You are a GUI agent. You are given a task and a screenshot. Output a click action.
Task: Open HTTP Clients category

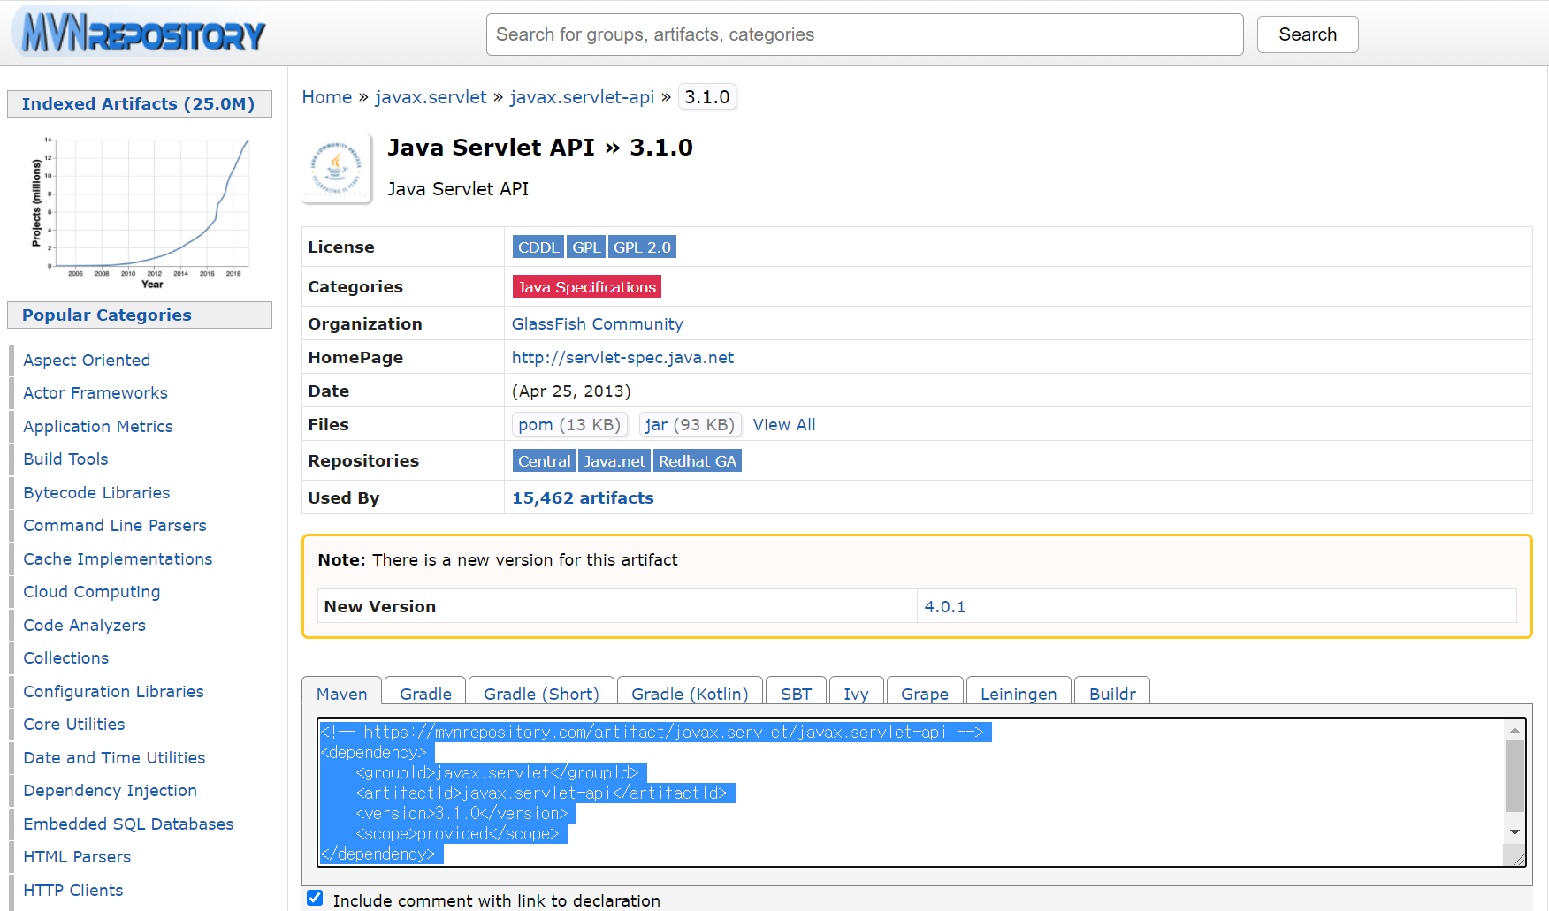coord(73,891)
